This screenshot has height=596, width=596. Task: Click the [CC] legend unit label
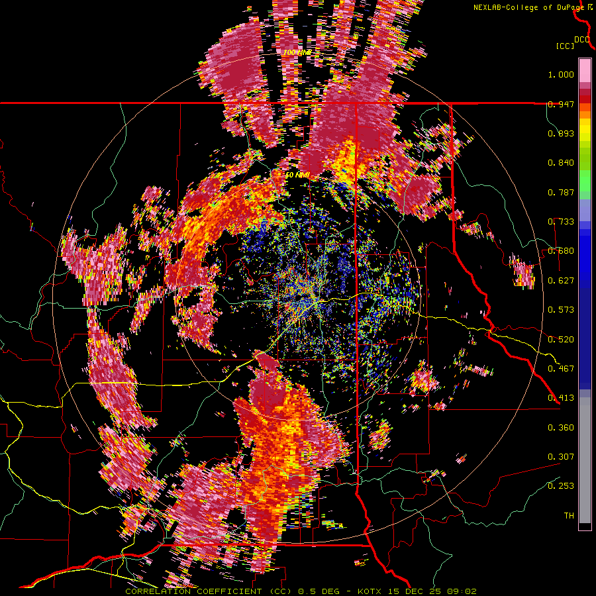[x=566, y=46]
